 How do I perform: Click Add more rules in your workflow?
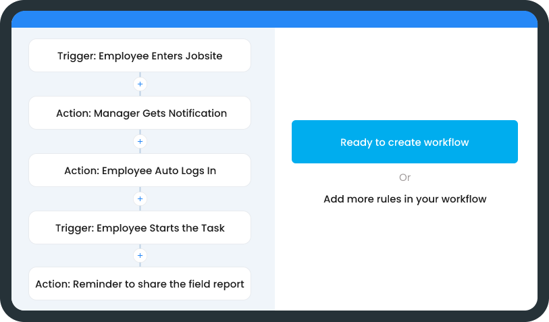(404, 199)
